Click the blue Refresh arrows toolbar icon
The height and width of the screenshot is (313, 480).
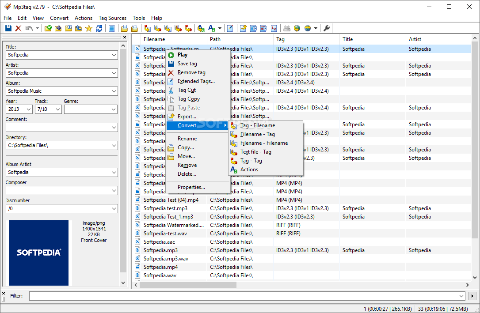(x=99, y=28)
